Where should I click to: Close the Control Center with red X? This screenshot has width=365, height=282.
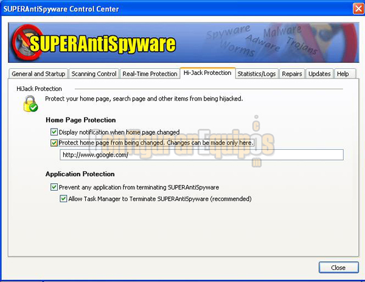click(358, 9)
